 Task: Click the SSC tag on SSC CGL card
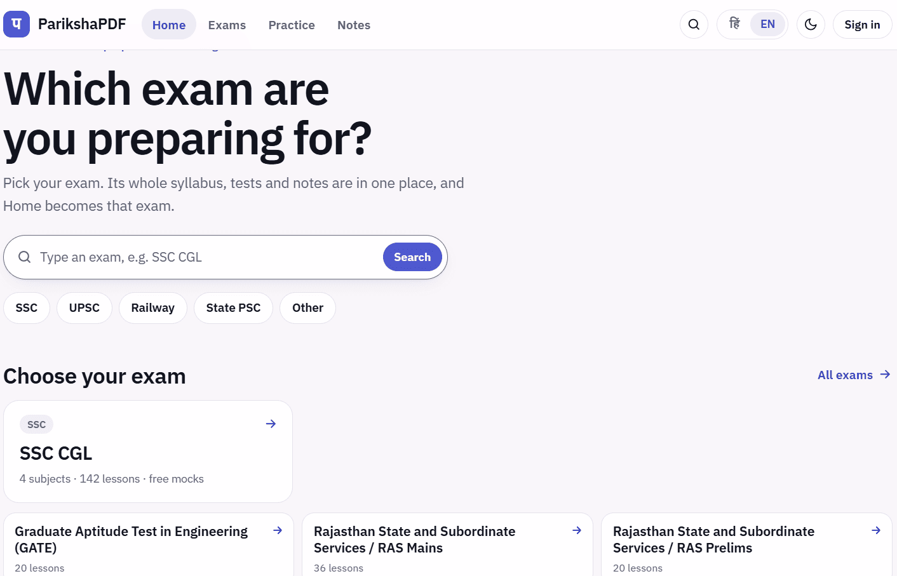pyautogui.click(x=37, y=424)
